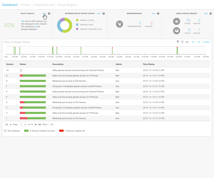Select the 7d time range
The image size is (214, 178).
coord(198,42)
